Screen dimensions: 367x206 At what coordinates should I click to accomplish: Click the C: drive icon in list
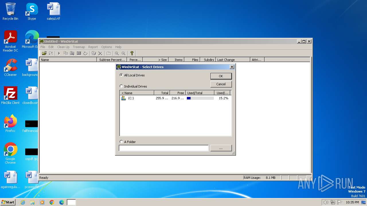(x=124, y=98)
